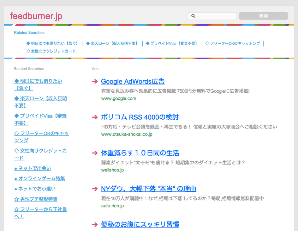The width and height of the screenshot is (298, 231).
Task: Click the pink arrow beside Google AdWords広告
Action: pyautogui.click(x=95, y=82)
